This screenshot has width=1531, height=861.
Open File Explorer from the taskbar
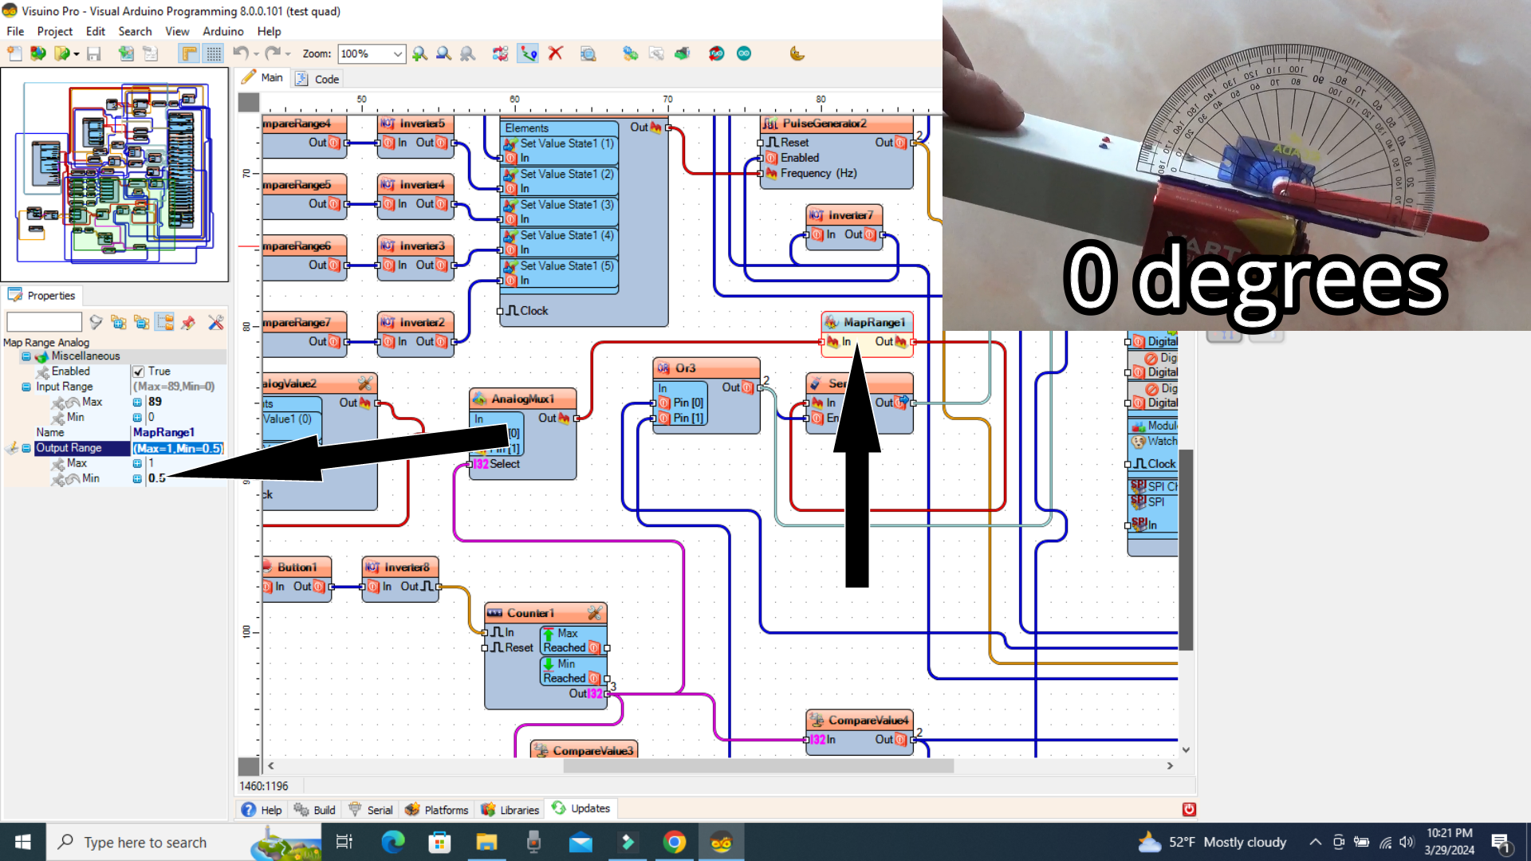click(486, 842)
